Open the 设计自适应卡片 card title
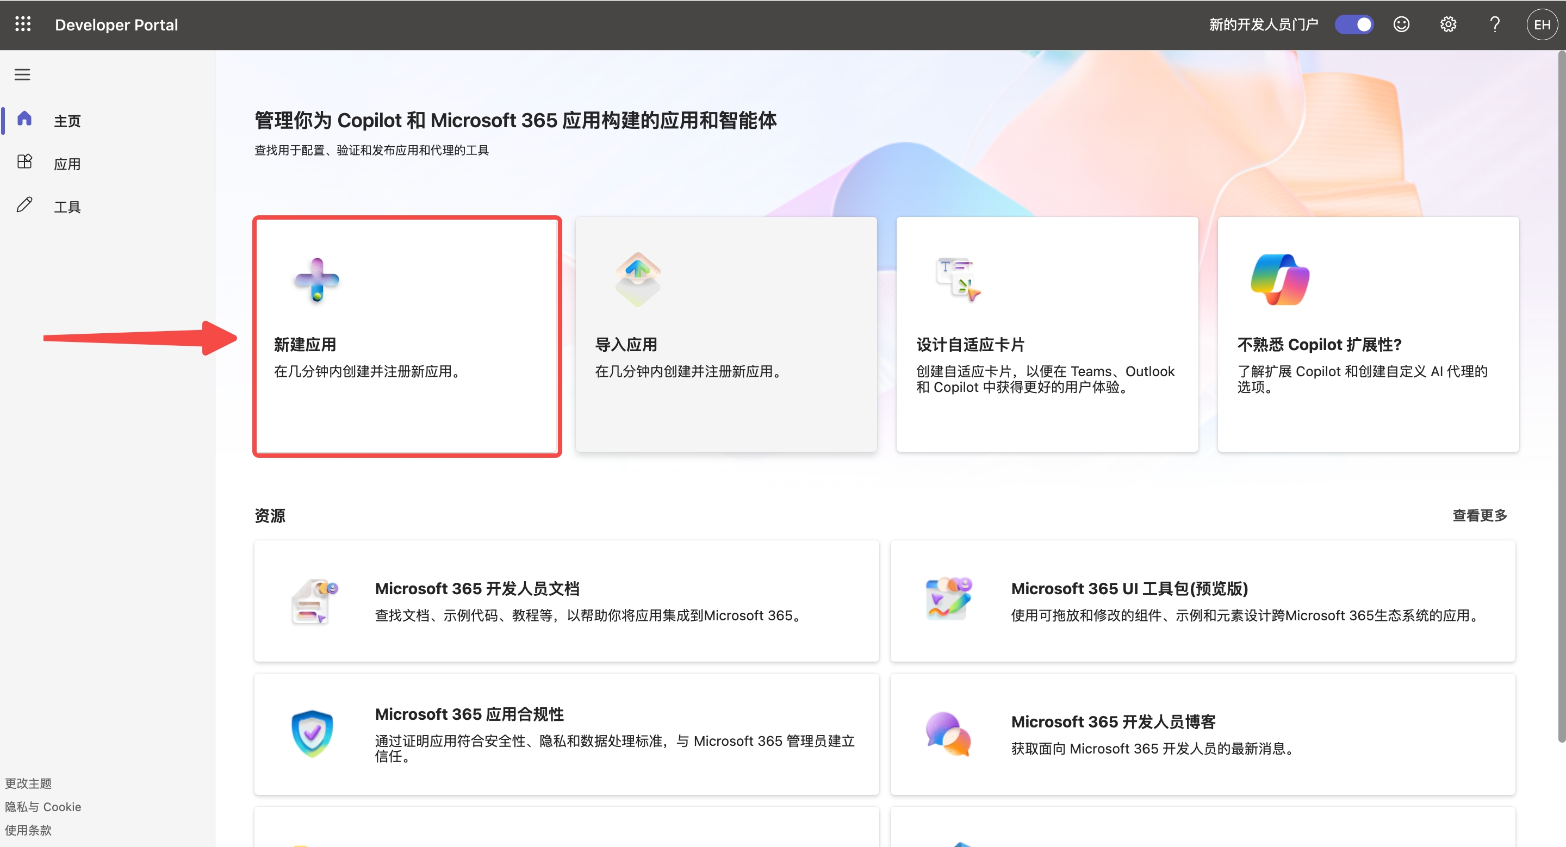The width and height of the screenshot is (1566, 847). click(970, 345)
